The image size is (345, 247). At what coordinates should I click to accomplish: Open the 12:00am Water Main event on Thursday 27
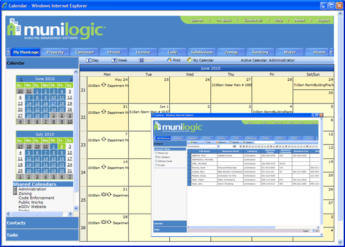click(x=231, y=85)
